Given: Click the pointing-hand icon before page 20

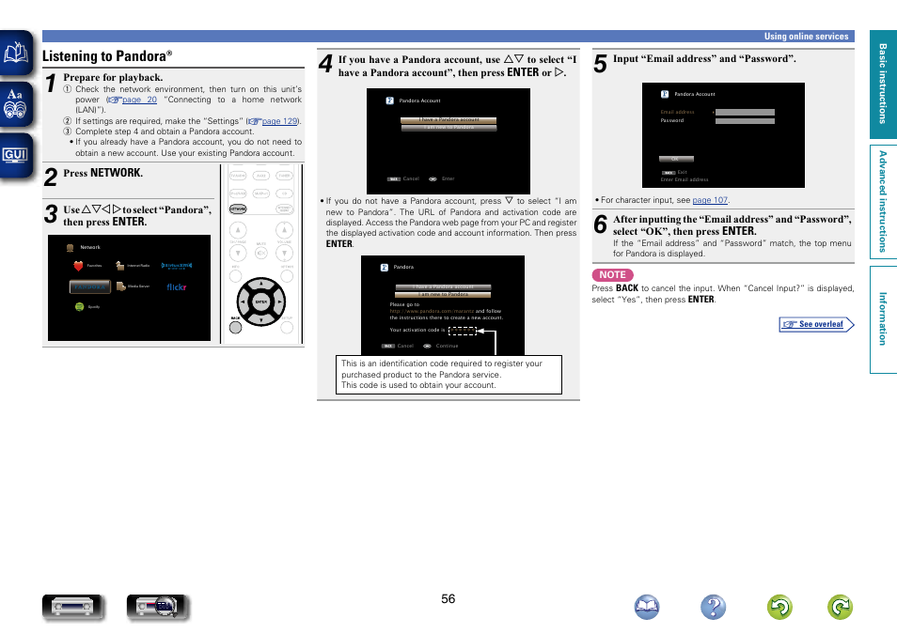Looking at the screenshot, I should (114, 101).
